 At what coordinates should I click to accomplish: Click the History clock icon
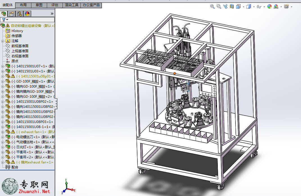tap(8, 31)
